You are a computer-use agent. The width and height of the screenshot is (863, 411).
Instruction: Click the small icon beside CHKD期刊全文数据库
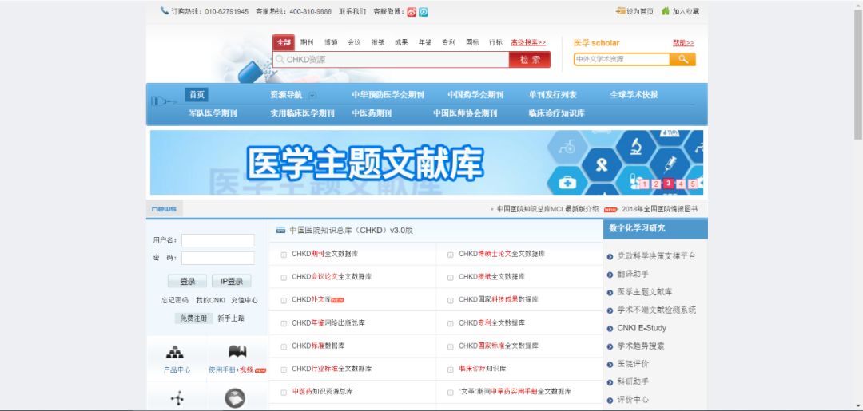tap(284, 255)
